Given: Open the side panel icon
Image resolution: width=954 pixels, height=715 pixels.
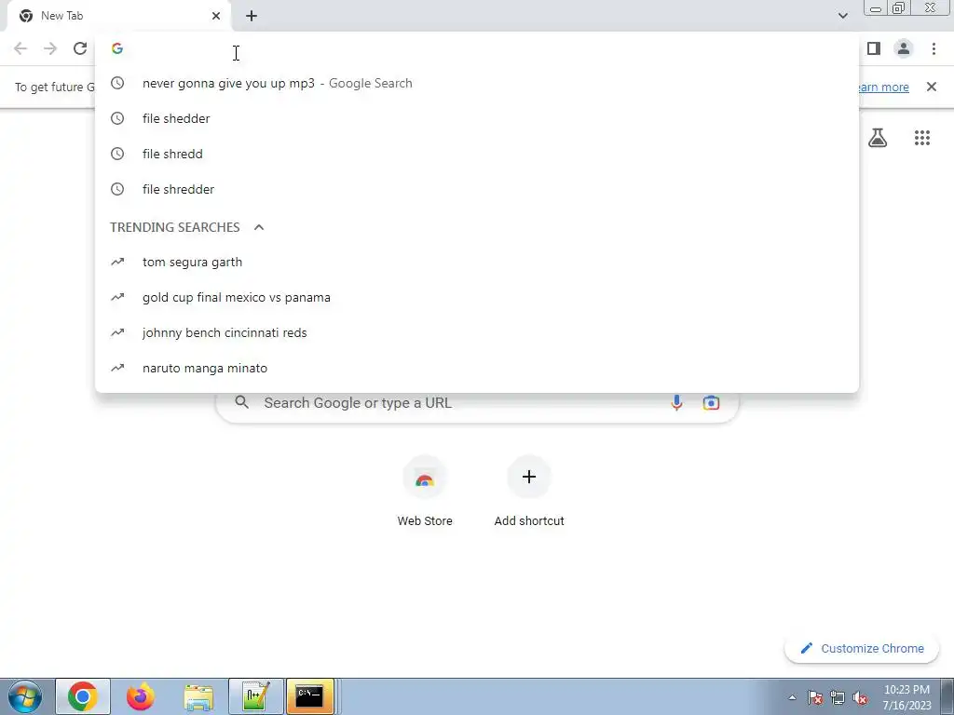Looking at the screenshot, I should (874, 48).
